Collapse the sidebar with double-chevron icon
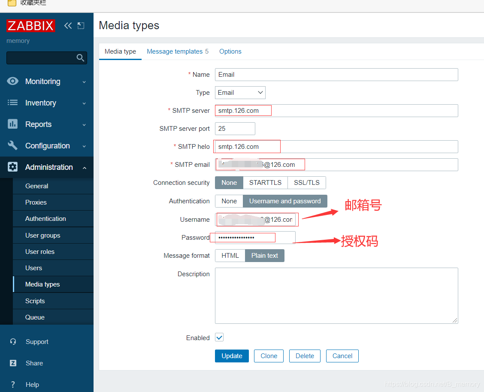 68,26
